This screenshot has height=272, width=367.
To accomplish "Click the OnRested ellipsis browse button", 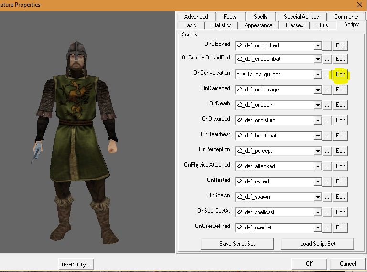I will [327, 181].
